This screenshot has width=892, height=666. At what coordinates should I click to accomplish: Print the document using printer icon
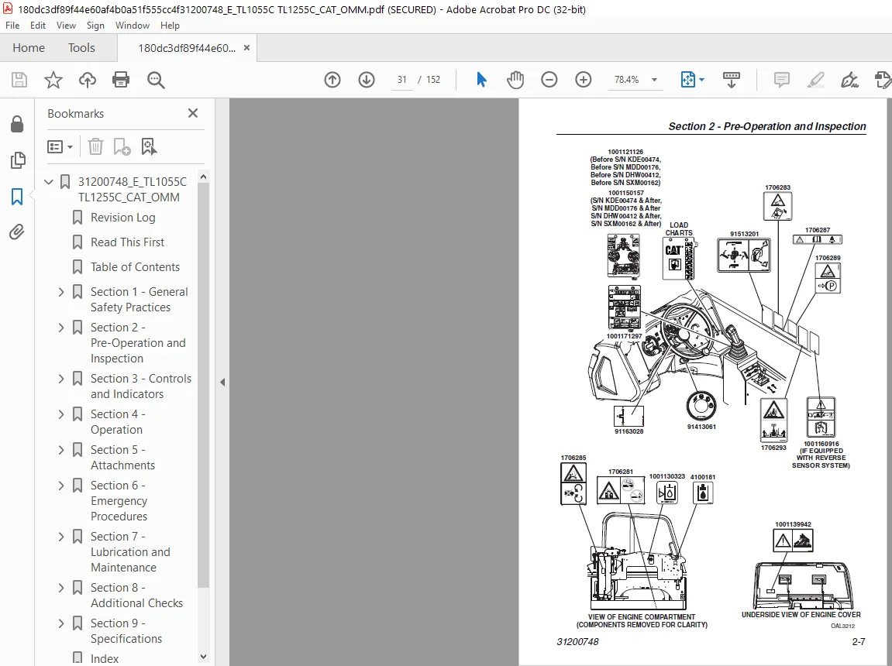(x=121, y=80)
